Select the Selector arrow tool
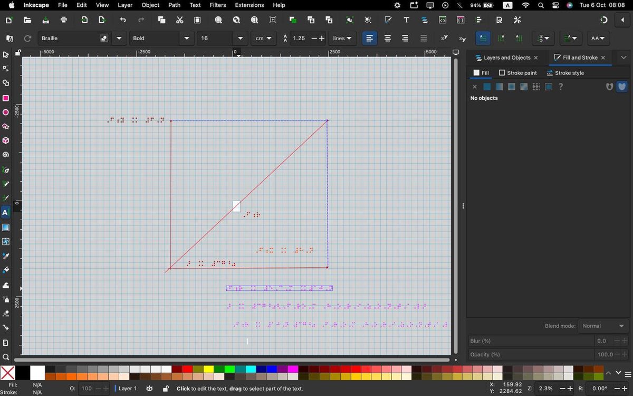This screenshot has width=633, height=396. tap(6, 54)
